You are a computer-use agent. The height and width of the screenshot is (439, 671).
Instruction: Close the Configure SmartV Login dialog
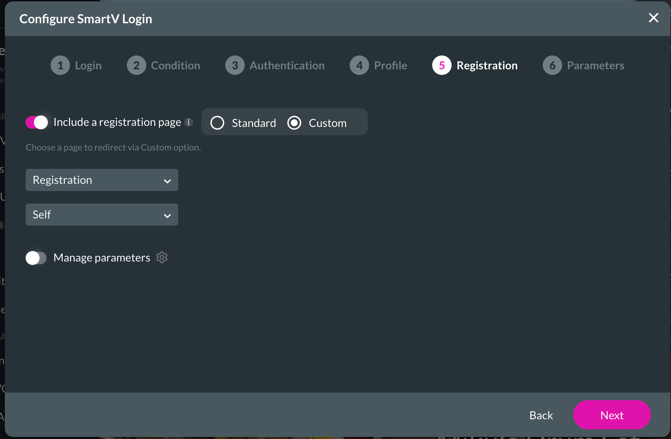pos(654,18)
